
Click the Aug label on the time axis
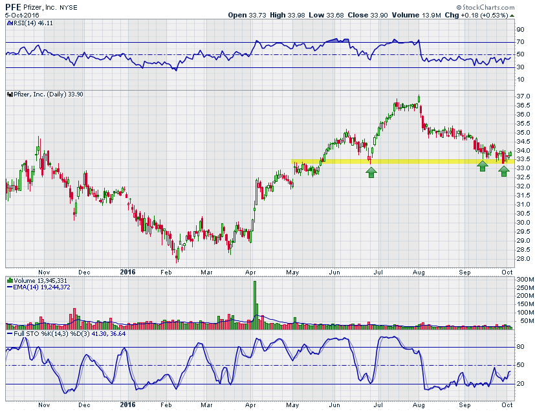pyautogui.click(x=419, y=272)
